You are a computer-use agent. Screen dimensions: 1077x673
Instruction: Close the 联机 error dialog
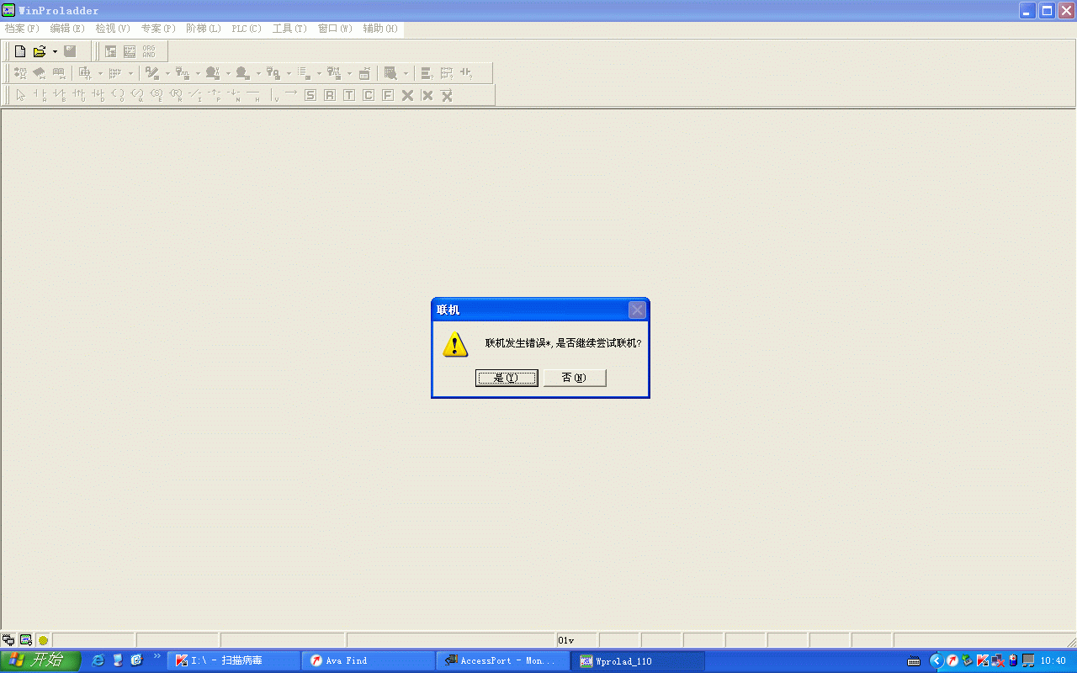[x=637, y=310]
